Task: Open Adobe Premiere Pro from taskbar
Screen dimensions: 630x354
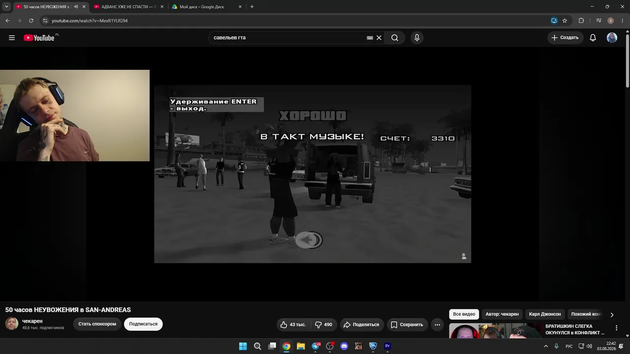Action: [x=388, y=346]
